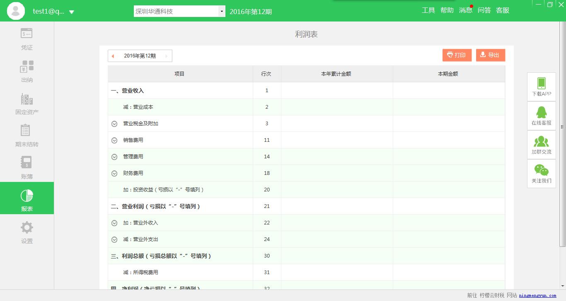Open the 设置 gear icon
The width and height of the screenshot is (566, 301).
tap(27, 227)
